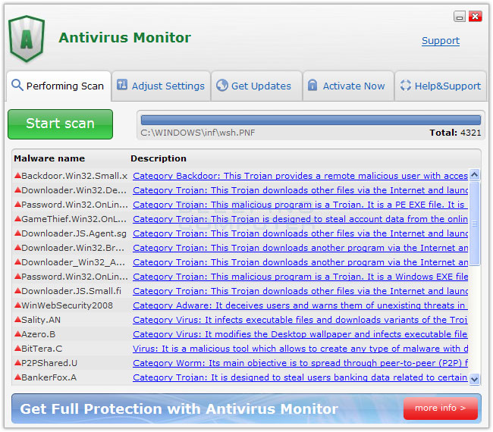Screen dimensions: 493x432
Task: Select the BitTera.C malware entry
Action: click(x=42, y=349)
